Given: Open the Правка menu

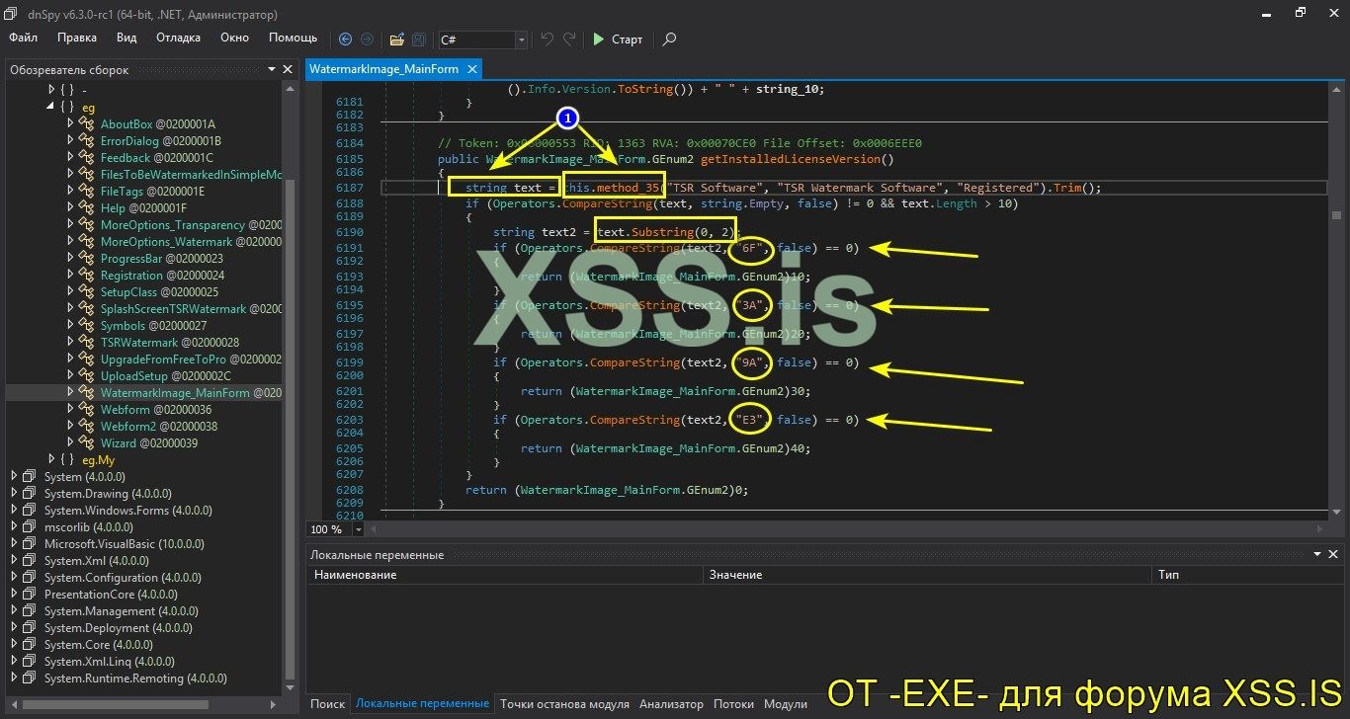Looking at the screenshot, I should coord(77,38).
